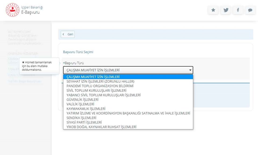Screen dimensions: 258x155
Task: Click the İçişleri Bakanlığı logo emblem
Action: click(12, 10)
